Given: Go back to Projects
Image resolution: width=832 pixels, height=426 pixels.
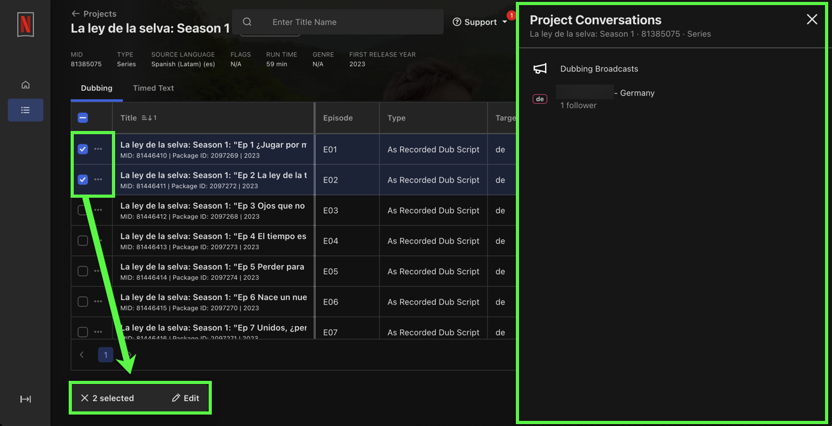Looking at the screenshot, I should [x=94, y=13].
